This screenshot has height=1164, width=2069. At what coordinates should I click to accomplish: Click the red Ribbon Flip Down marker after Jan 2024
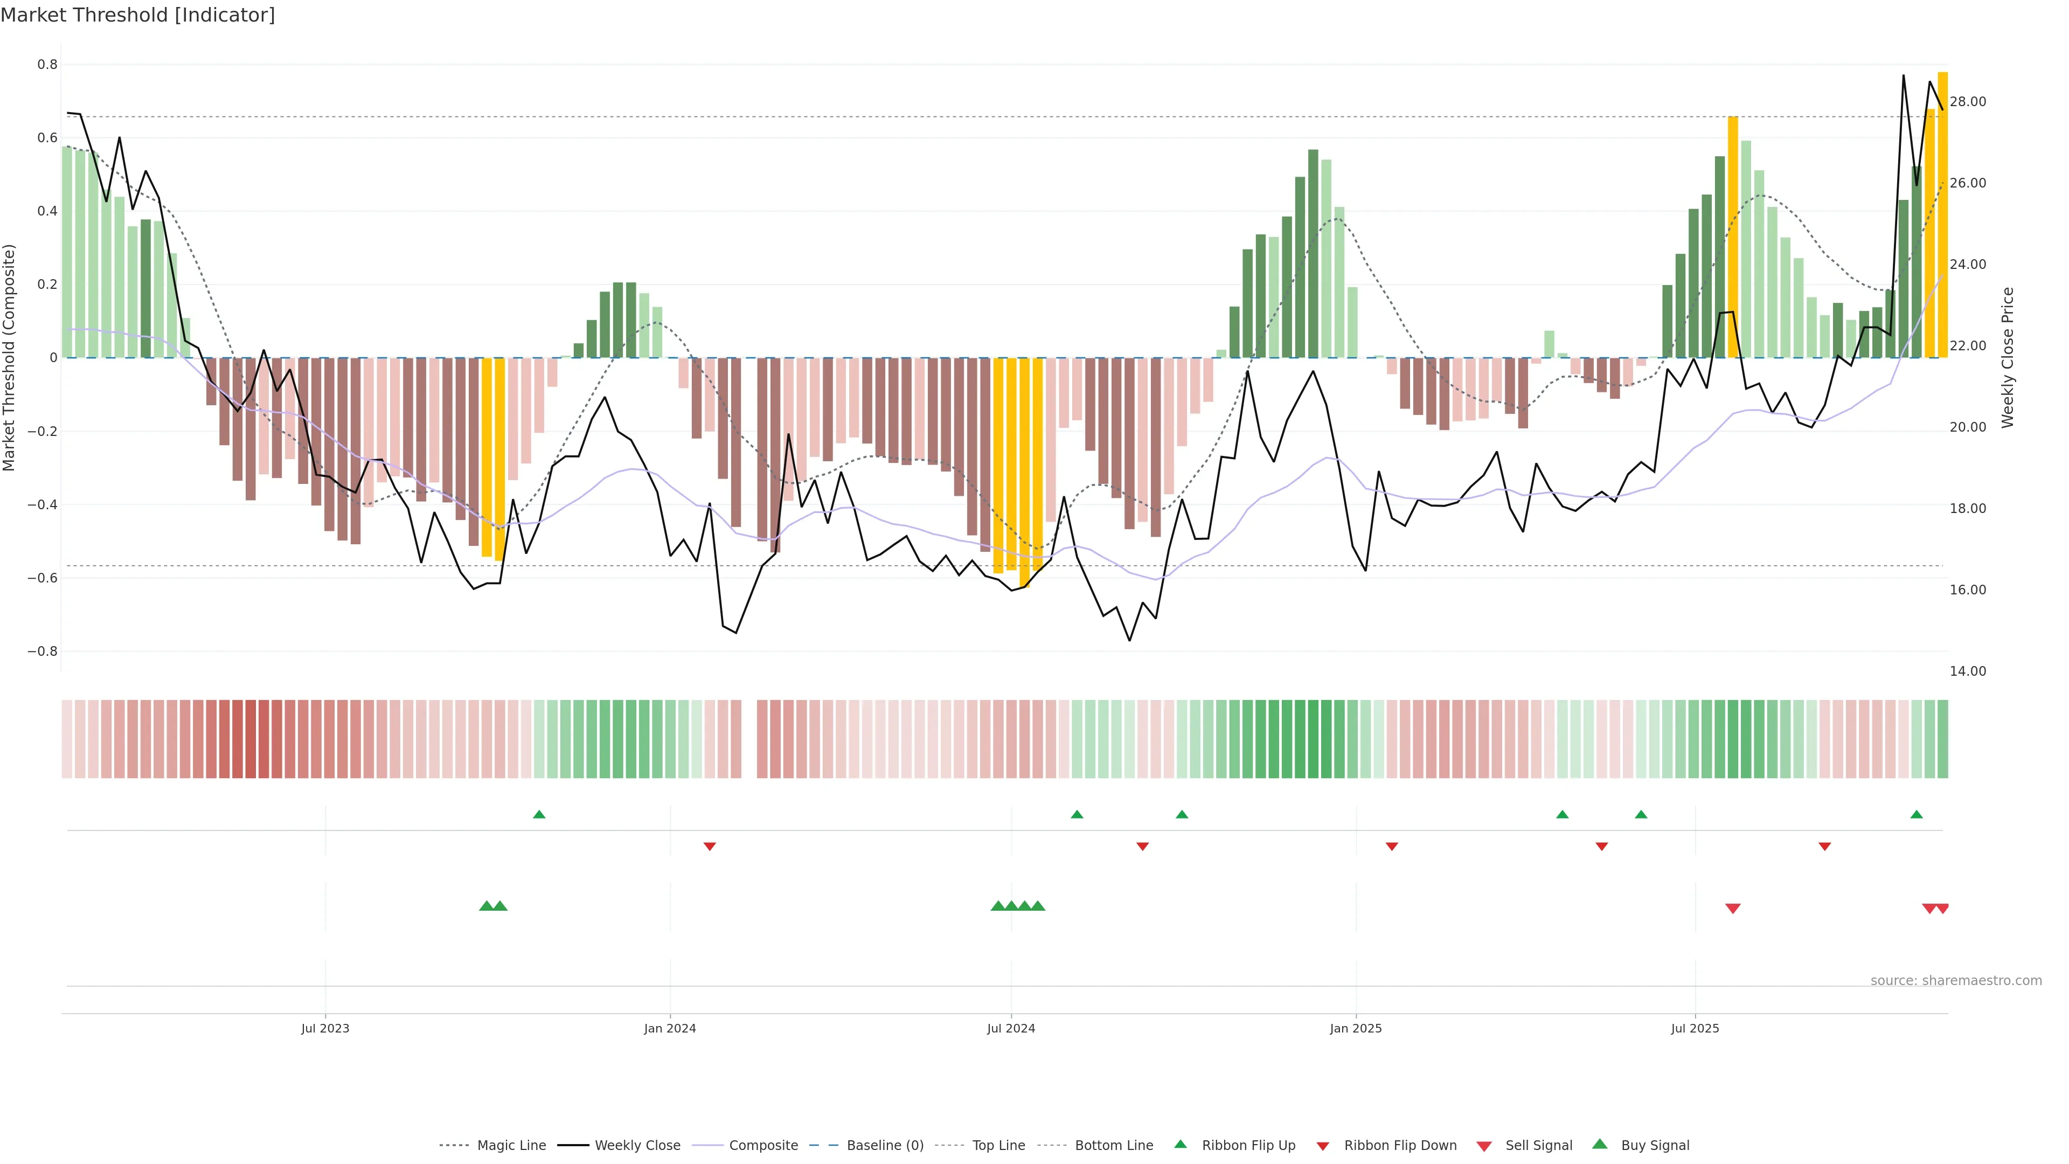(709, 846)
